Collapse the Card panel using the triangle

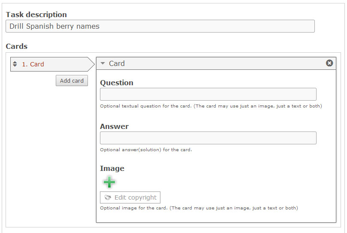pos(103,63)
